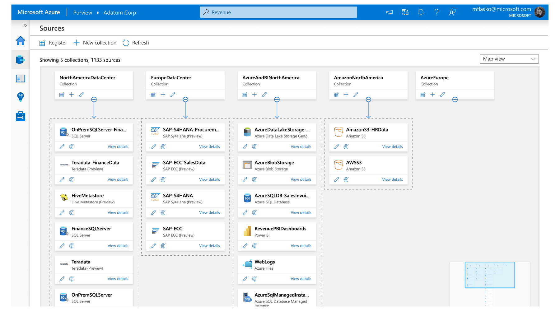Open the directory switch icon in header

(405, 12)
